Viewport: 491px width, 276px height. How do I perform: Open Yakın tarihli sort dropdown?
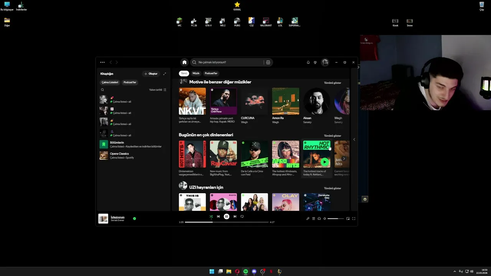pos(158,90)
